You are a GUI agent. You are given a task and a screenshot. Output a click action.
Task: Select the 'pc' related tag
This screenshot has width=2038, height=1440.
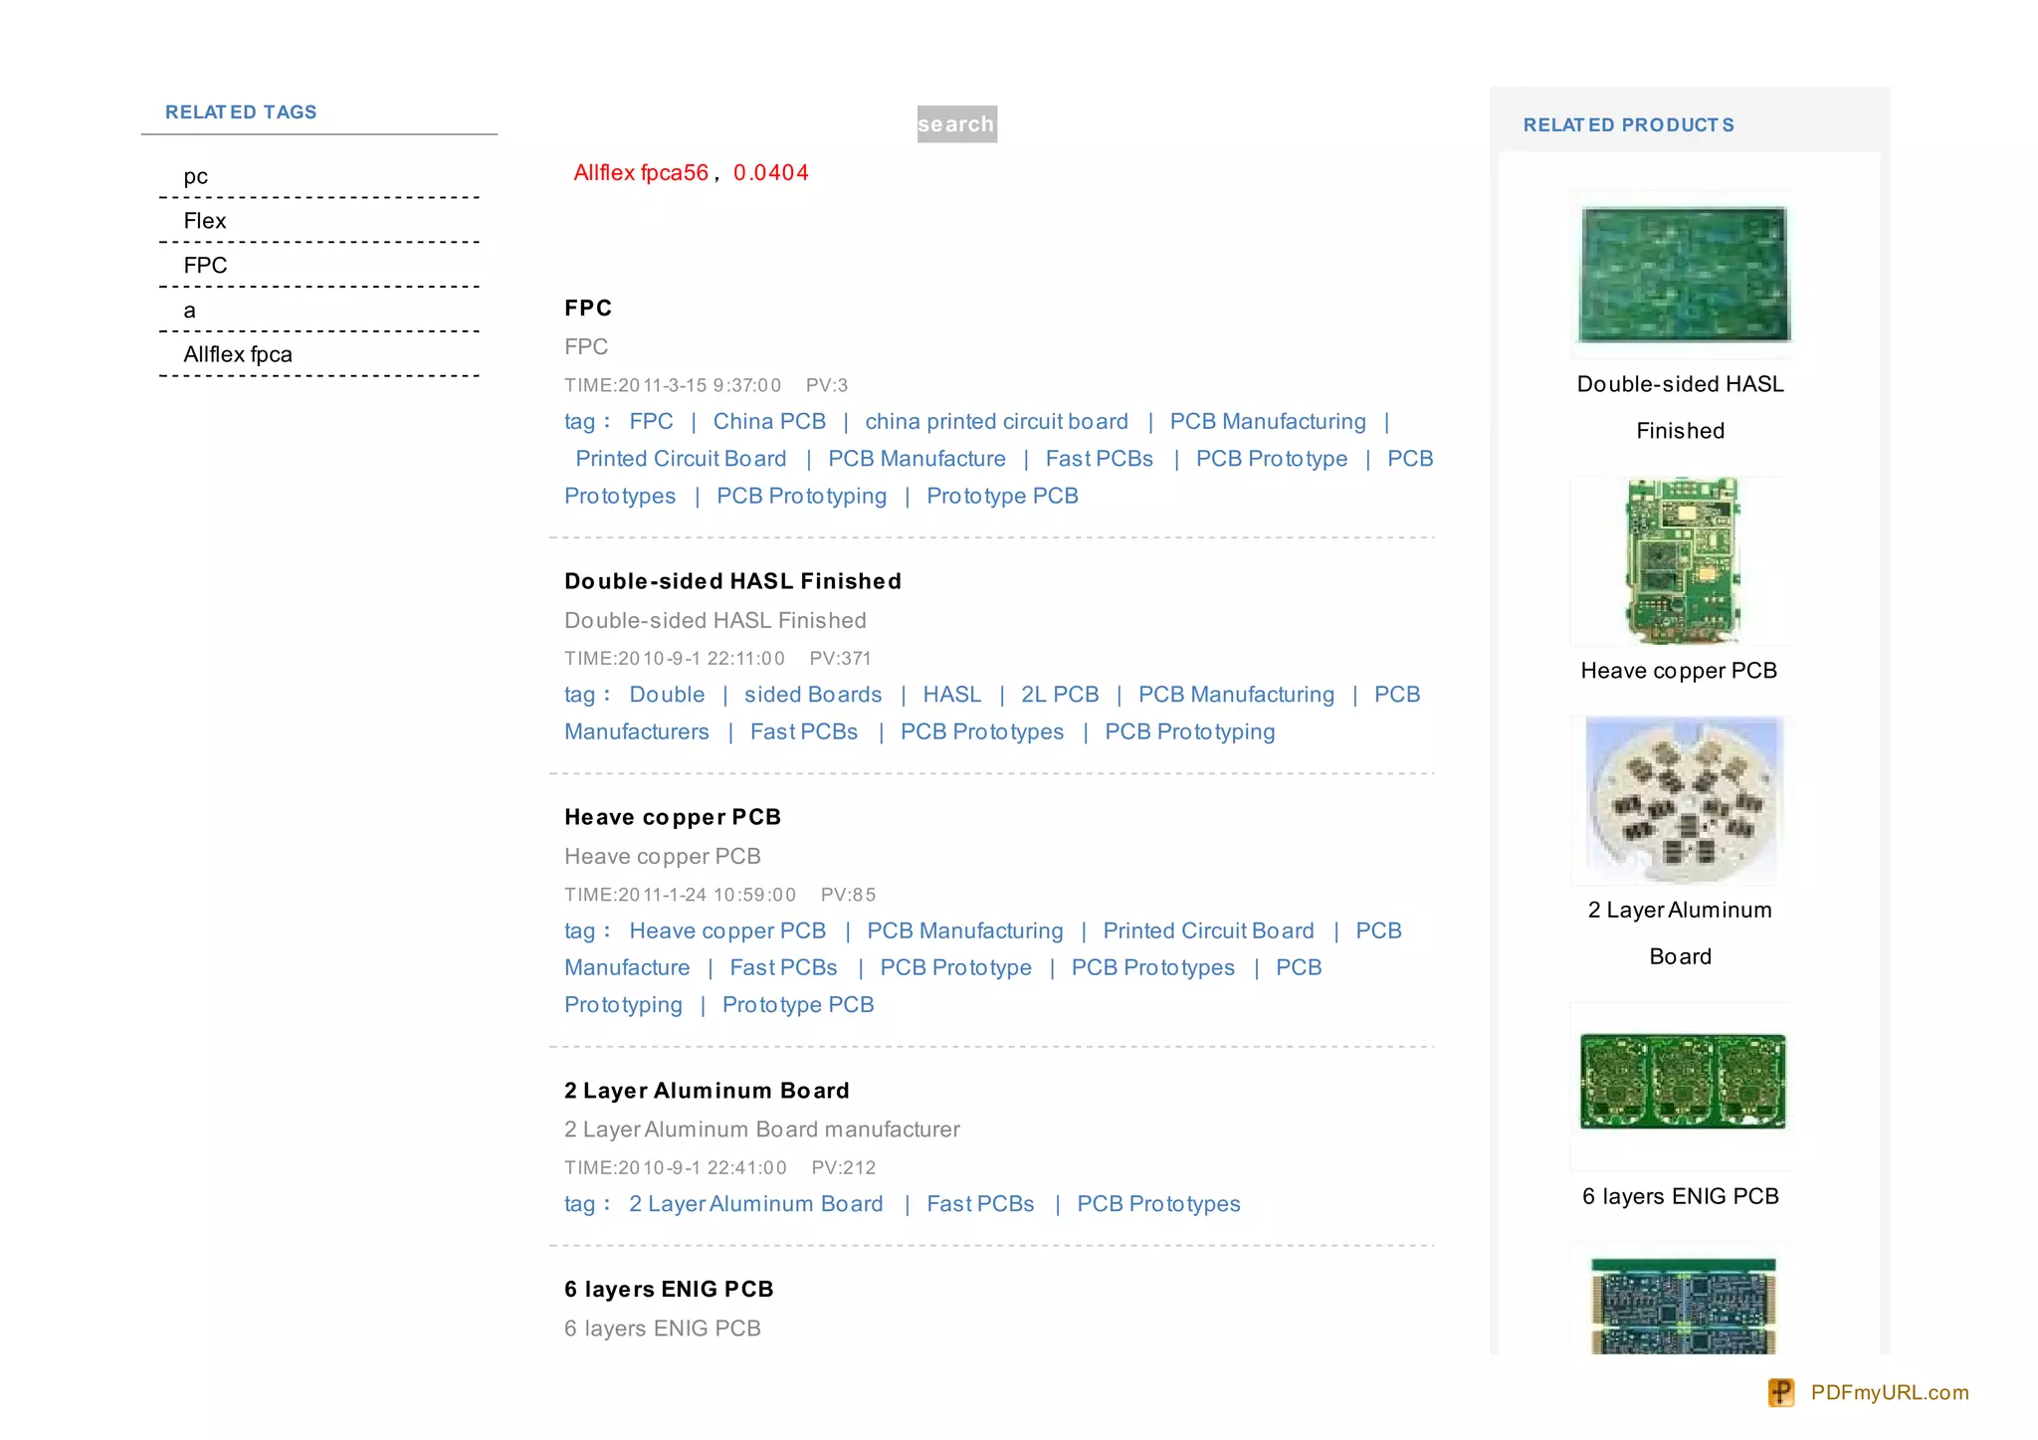[x=195, y=177]
